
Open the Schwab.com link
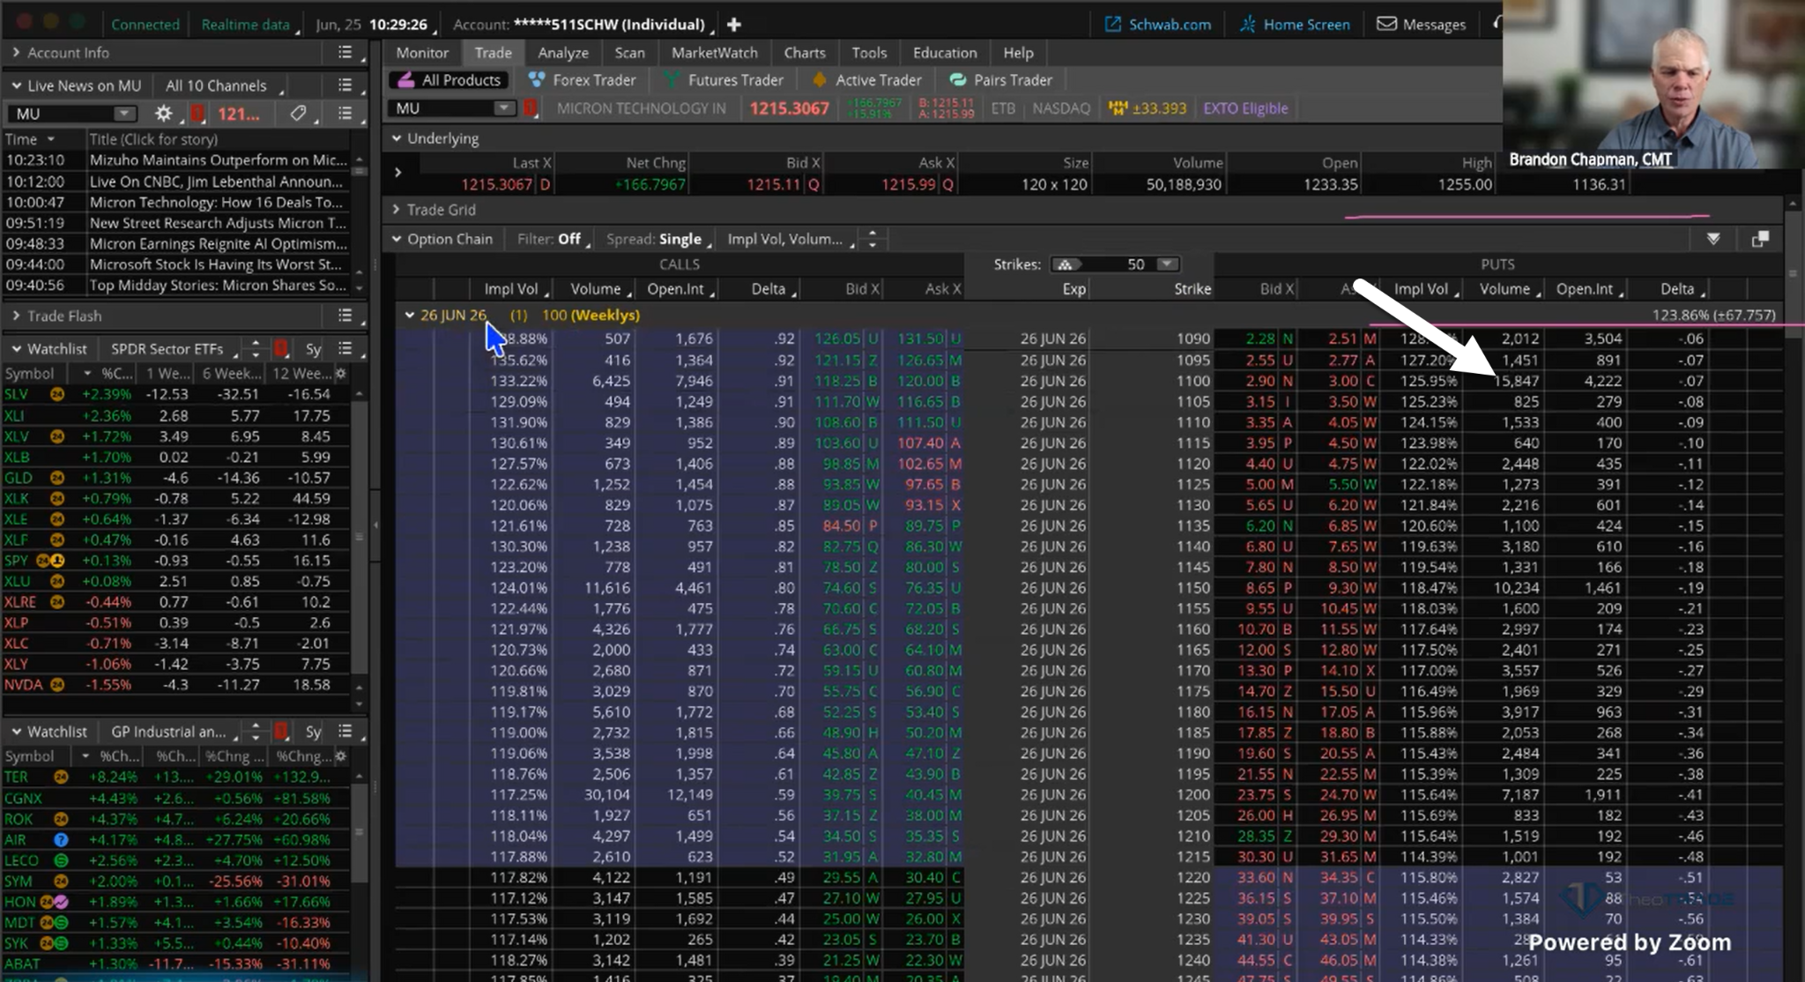(x=1158, y=25)
